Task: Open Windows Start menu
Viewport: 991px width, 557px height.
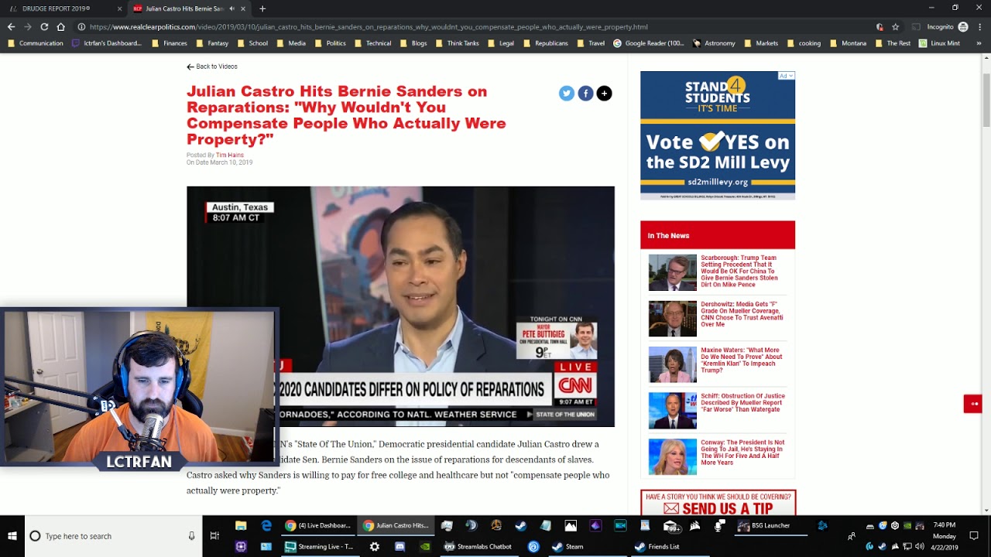Action: point(12,536)
